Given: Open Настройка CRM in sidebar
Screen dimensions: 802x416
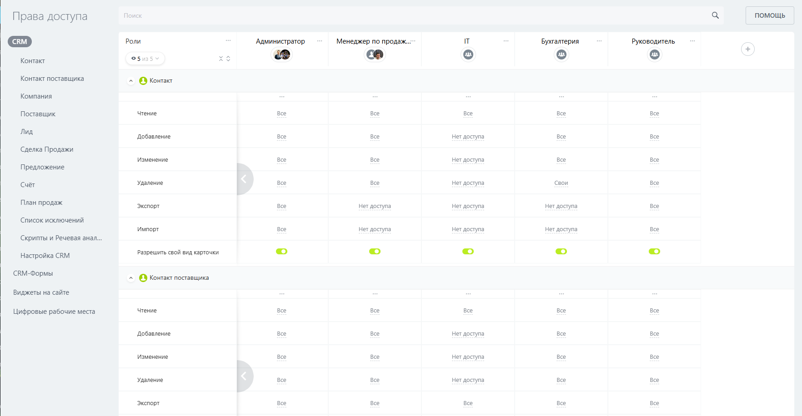Looking at the screenshot, I should click(x=45, y=256).
